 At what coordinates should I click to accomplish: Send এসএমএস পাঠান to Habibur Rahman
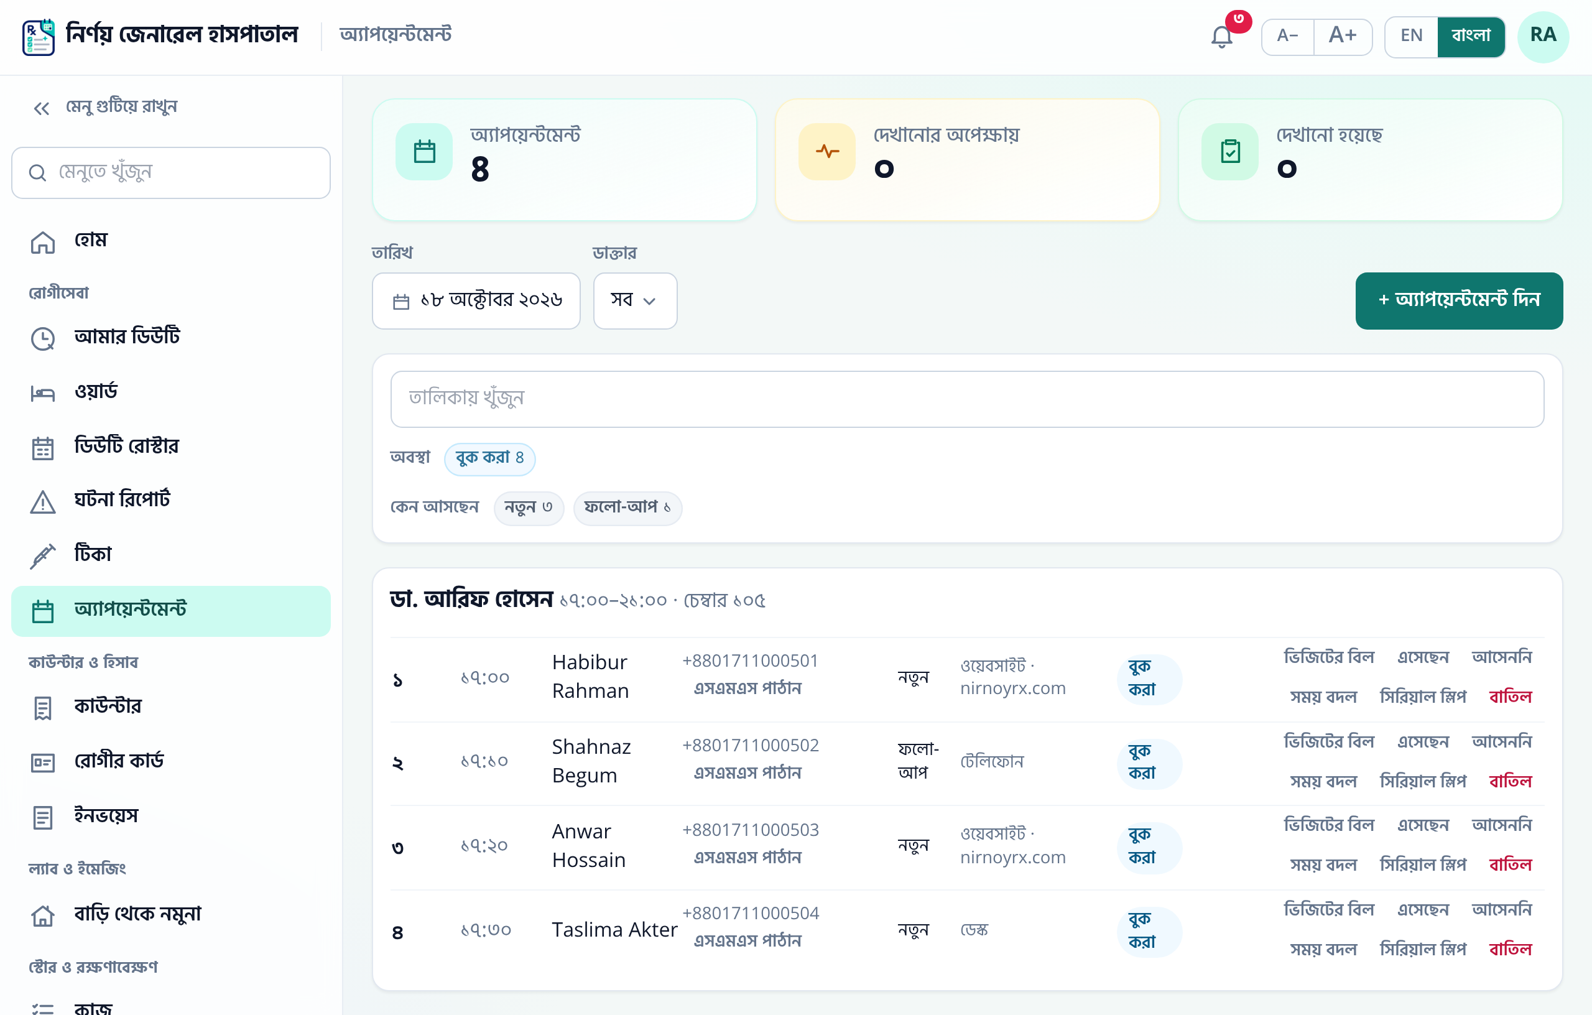click(x=747, y=689)
